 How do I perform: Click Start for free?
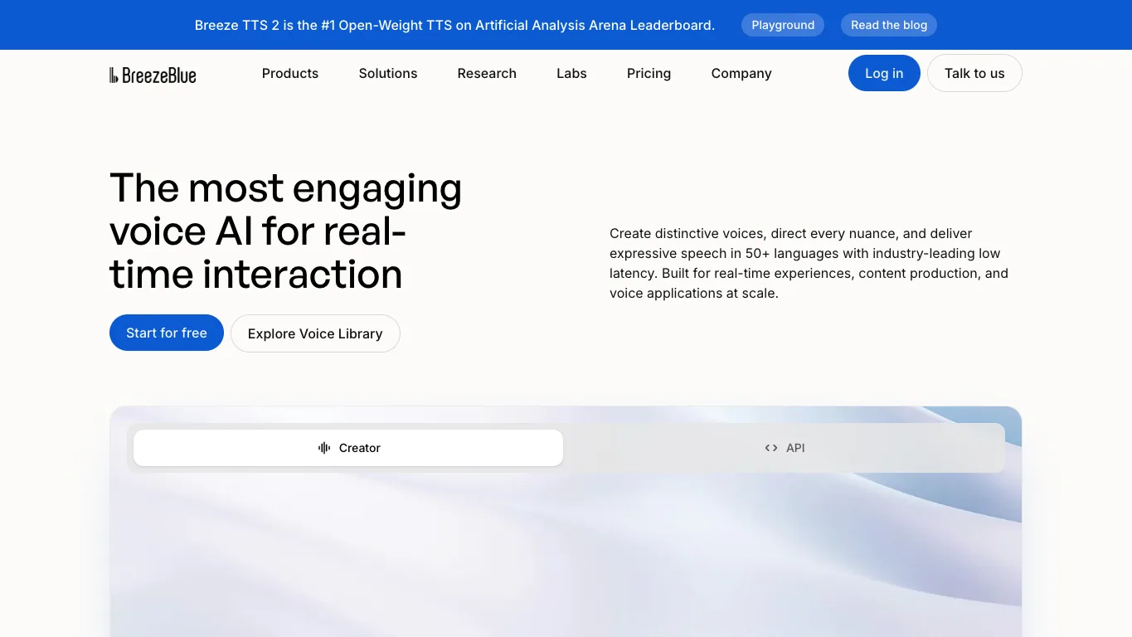[167, 333]
